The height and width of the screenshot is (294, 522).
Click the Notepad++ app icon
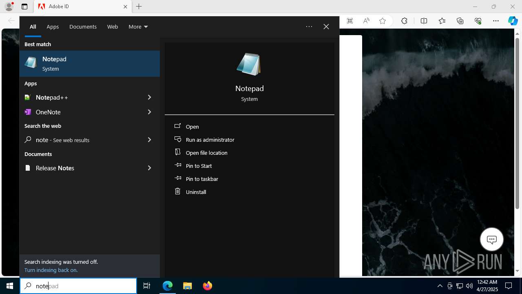click(27, 97)
